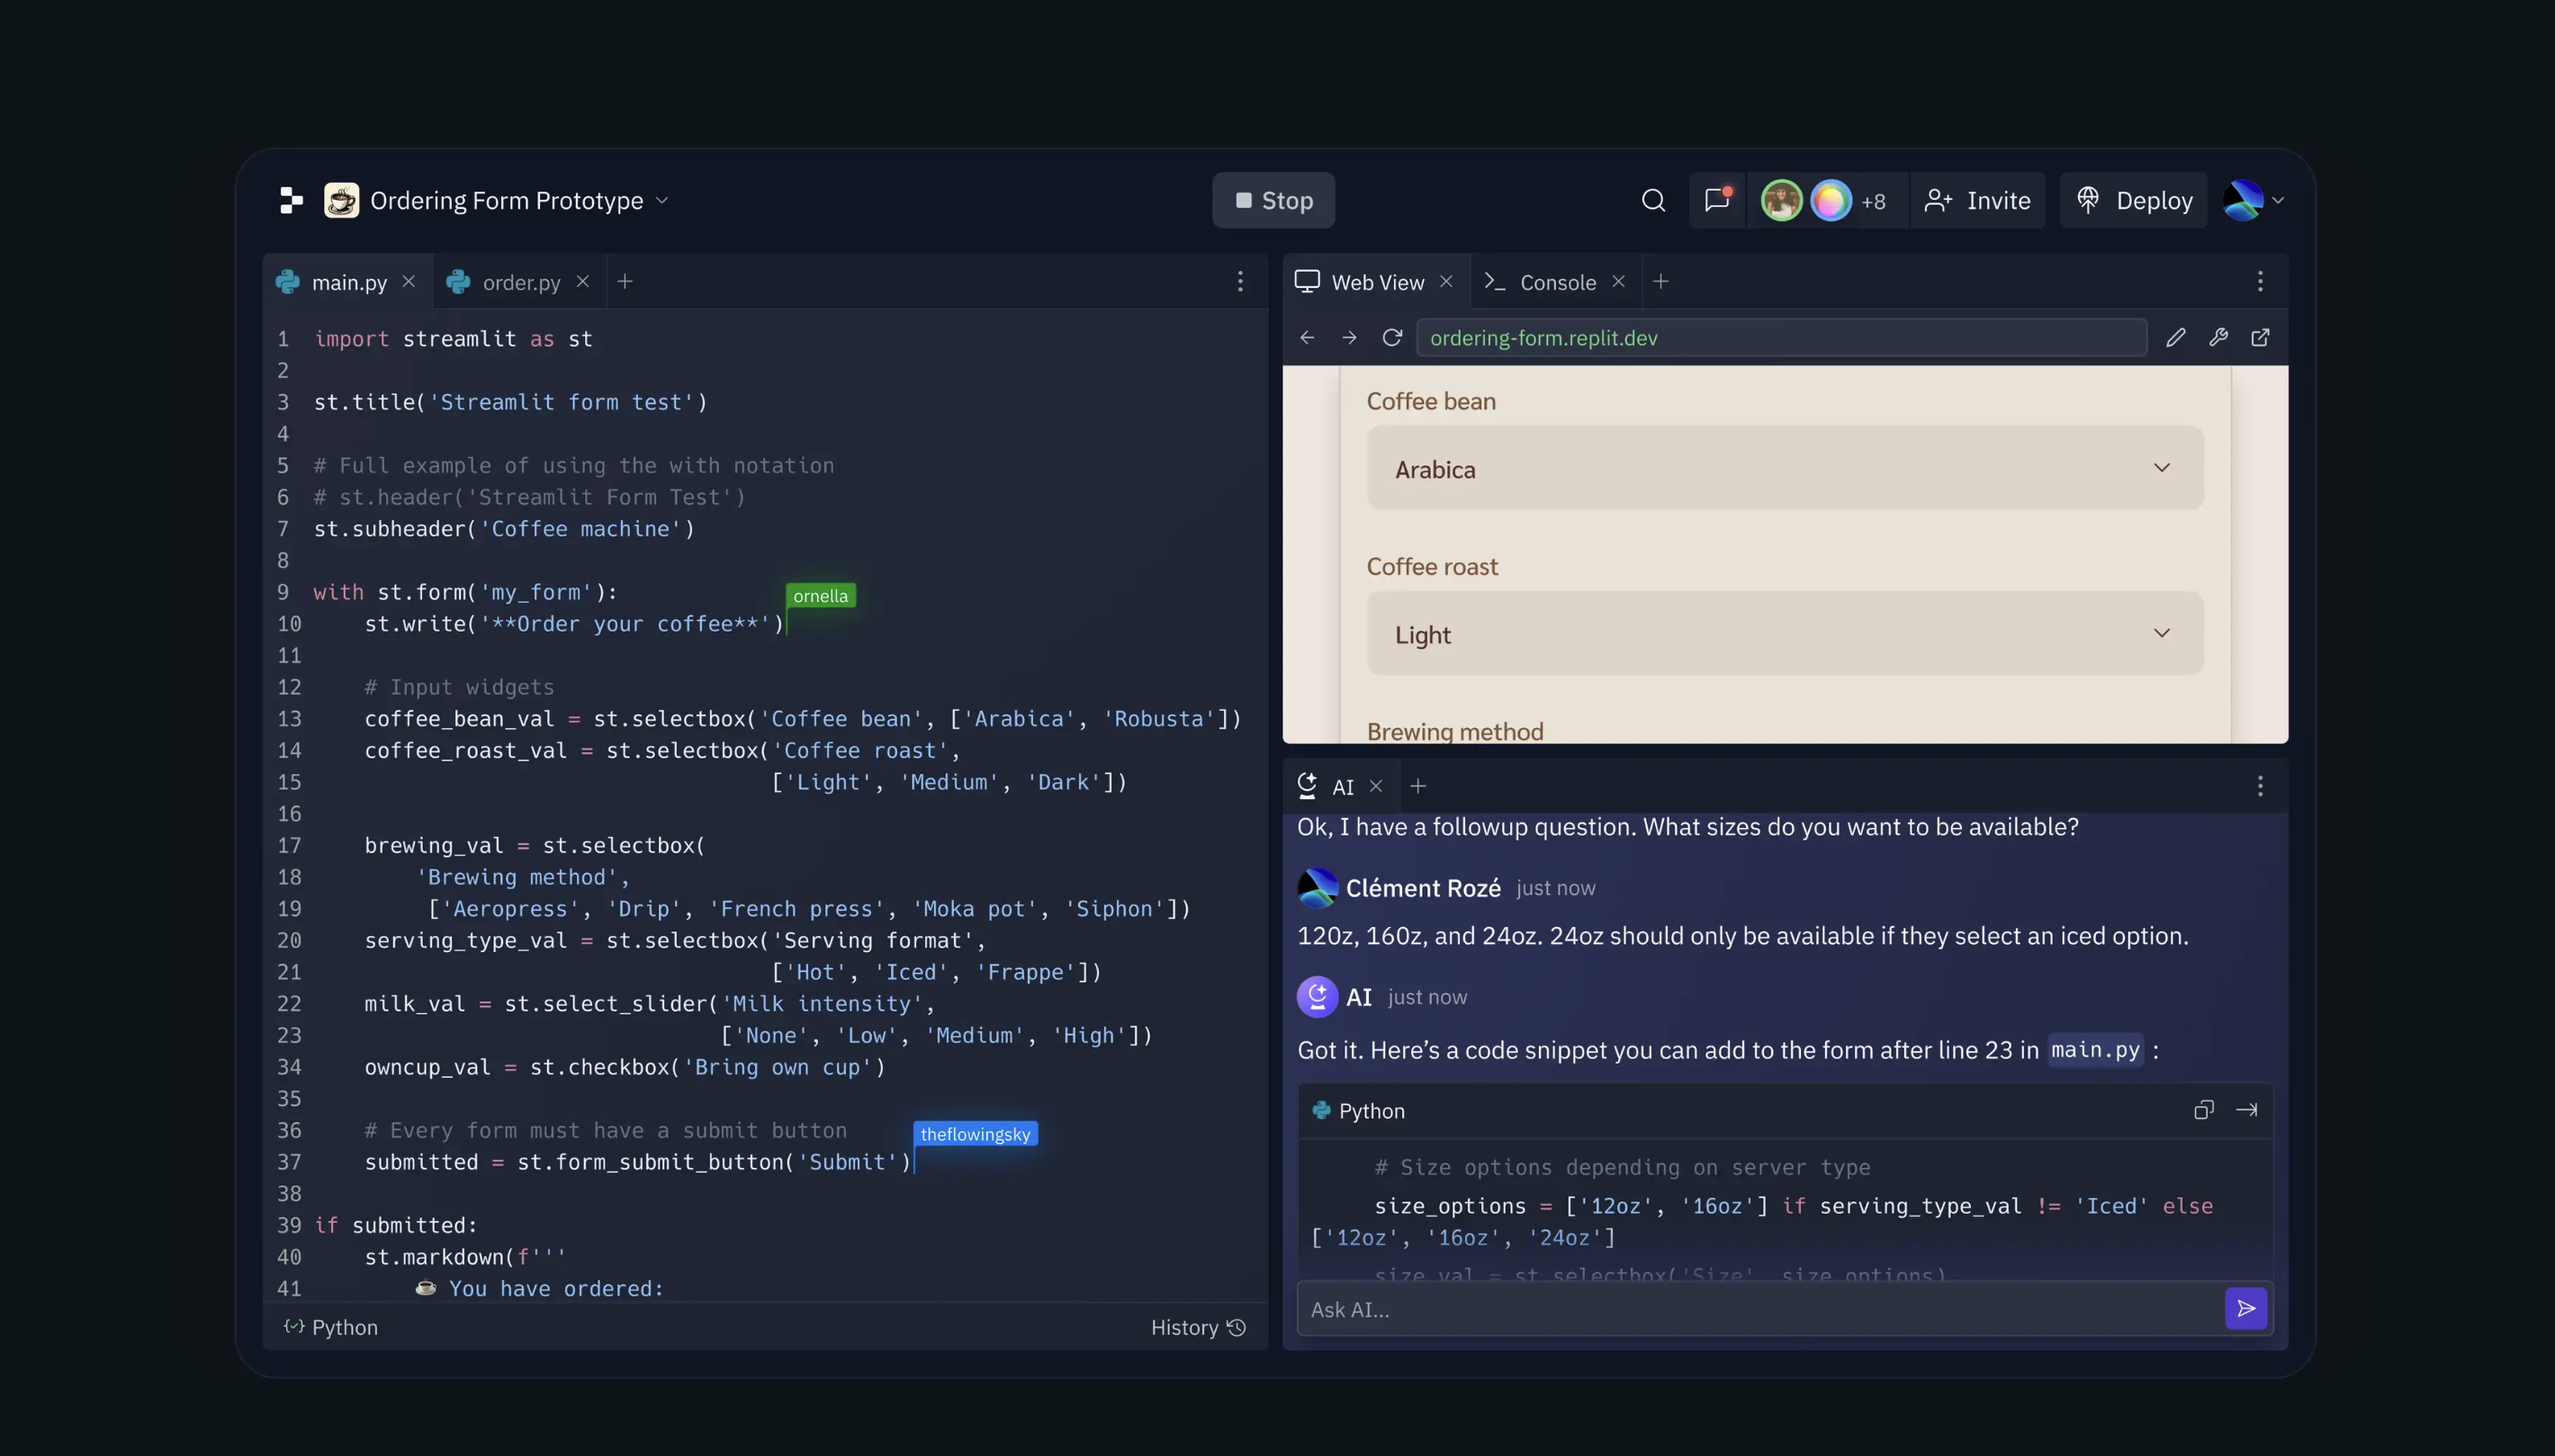
Task: Navigate back in the web view
Action: pos(1307,338)
